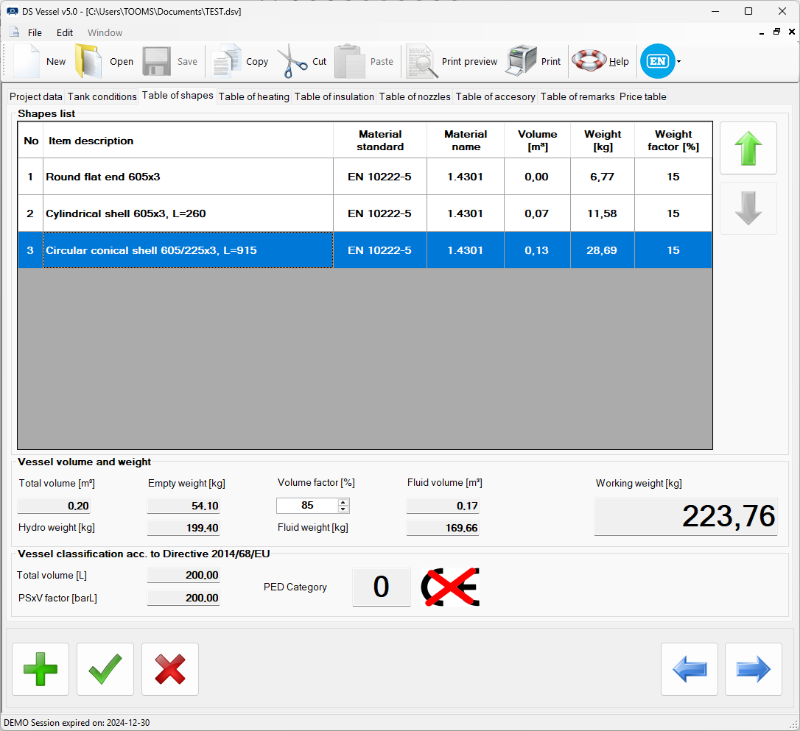Switch to the Table of nozzles tab
This screenshot has height=731, width=800.
pos(415,96)
